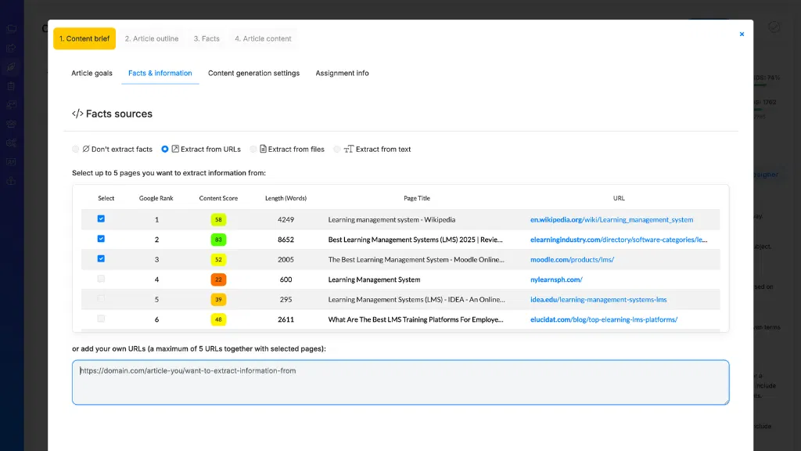The image size is (801, 451).
Task: Go to the Article outline step
Action: [x=151, y=38]
